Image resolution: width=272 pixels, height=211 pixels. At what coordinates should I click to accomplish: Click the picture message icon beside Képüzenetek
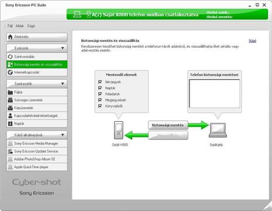tap(10, 108)
